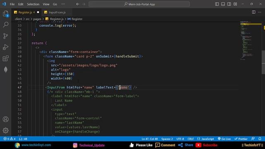
Task: Open the Go menu
Action: [x=55, y=4]
